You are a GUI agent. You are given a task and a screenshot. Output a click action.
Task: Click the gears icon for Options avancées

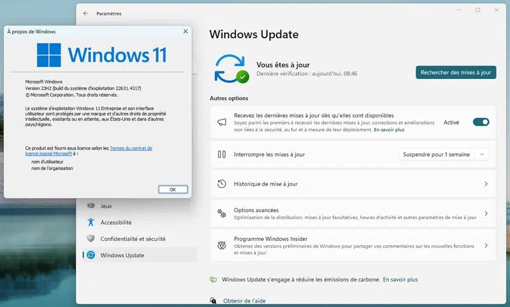coord(222,213)
